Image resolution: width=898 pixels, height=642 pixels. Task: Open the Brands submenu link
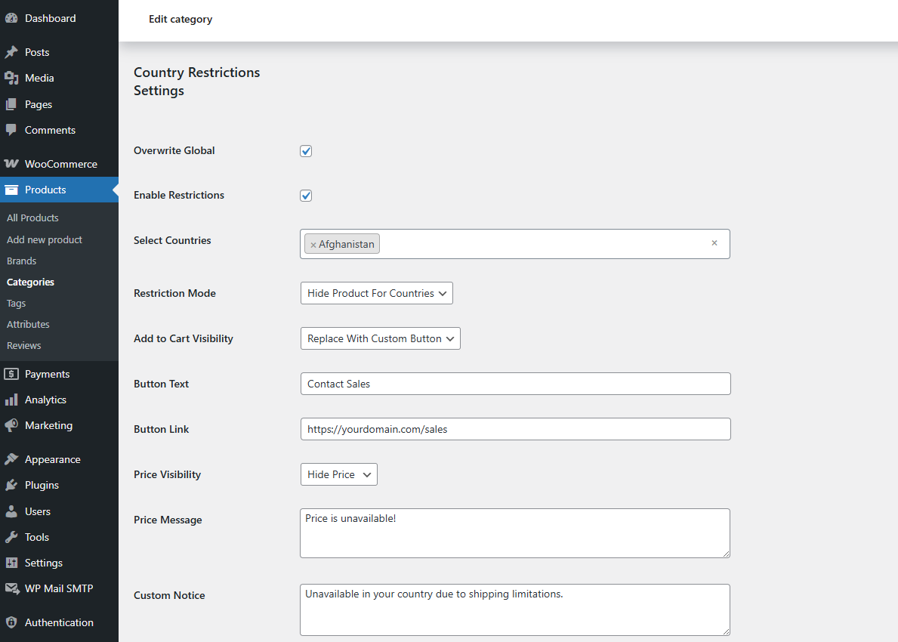[x=22, y=261]
